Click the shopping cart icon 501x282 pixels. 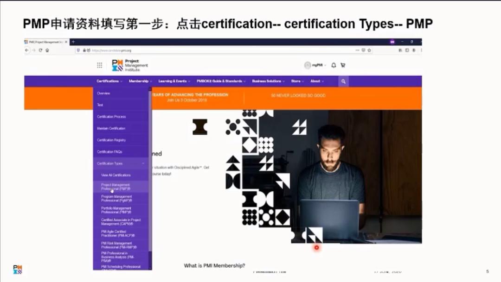coord(342,65)
